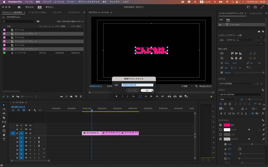The image size is (268, 167).
Task: Select the Hand tool
Action: pyautogui.click(x=4, y=135)
